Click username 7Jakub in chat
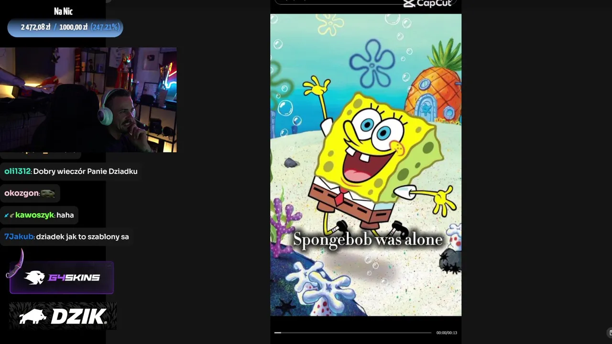 click(19, 236)
